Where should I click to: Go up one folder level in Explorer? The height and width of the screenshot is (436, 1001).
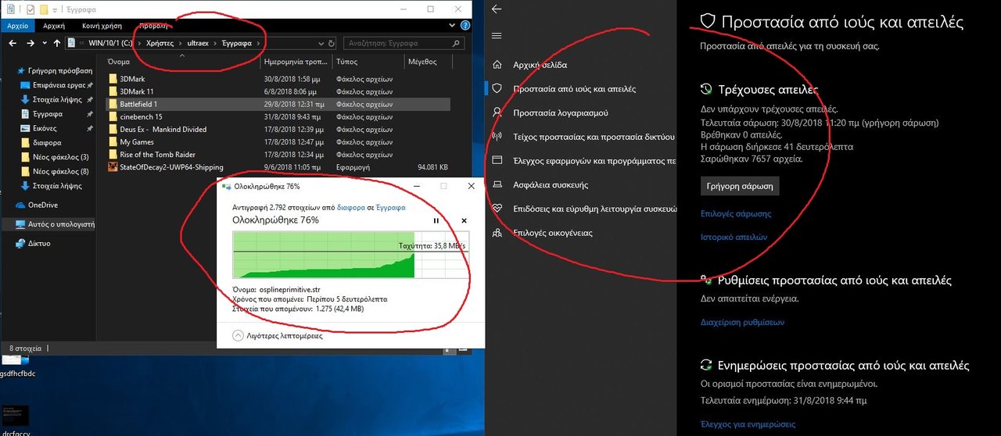[x=56, y=43]
